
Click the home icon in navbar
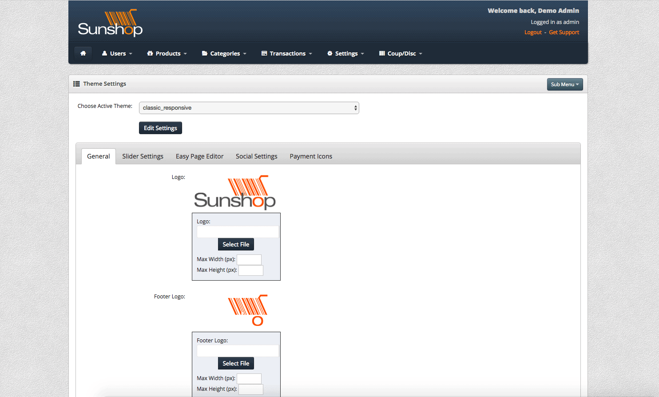pyautogui.click(x=83, y=53)
